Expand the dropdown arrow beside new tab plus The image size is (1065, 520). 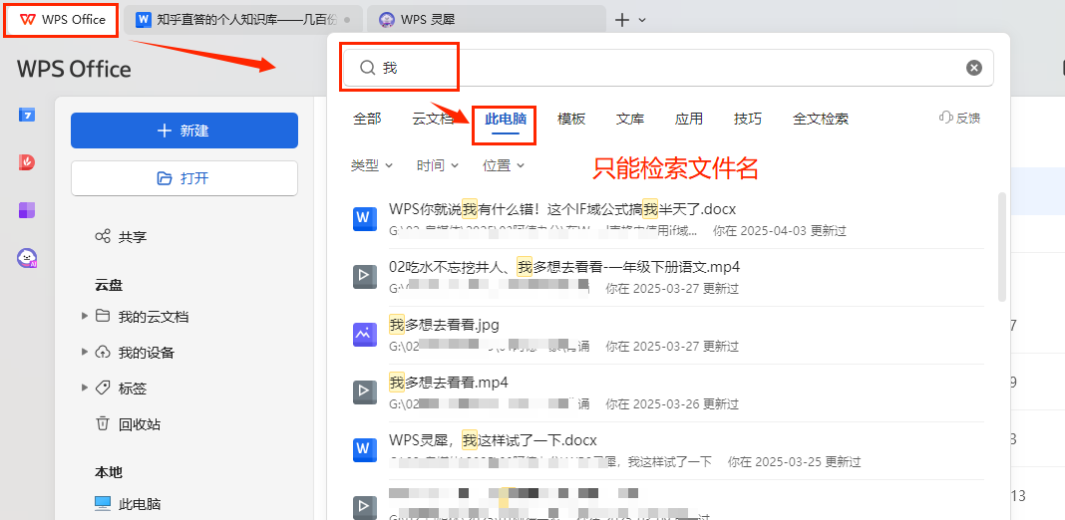coord(642,20)
